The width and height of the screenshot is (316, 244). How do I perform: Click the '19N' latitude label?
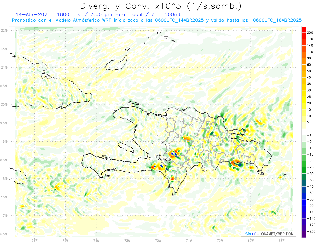click(4, 142)
